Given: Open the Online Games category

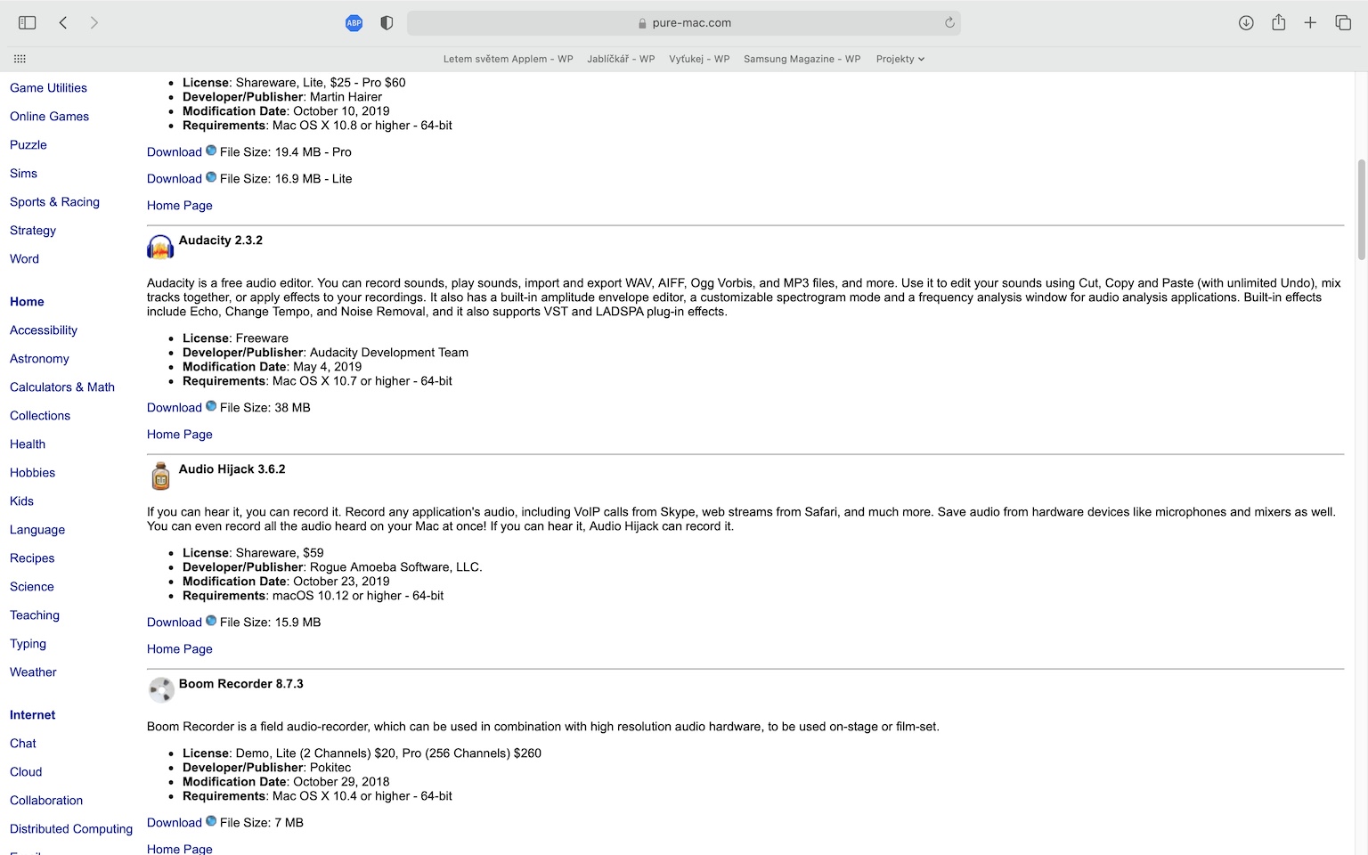Looking at the screenshot, I should coord(49,117).
